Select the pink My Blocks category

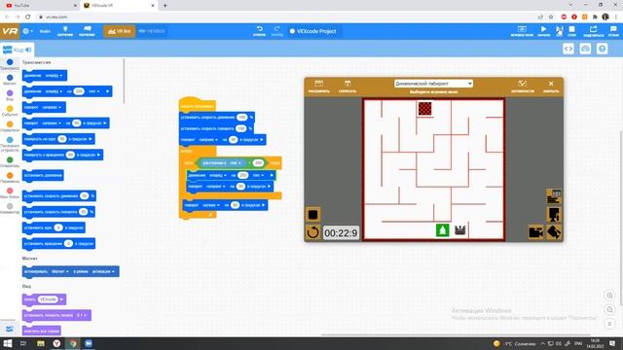pyautogui.click(x=10, y=192)
